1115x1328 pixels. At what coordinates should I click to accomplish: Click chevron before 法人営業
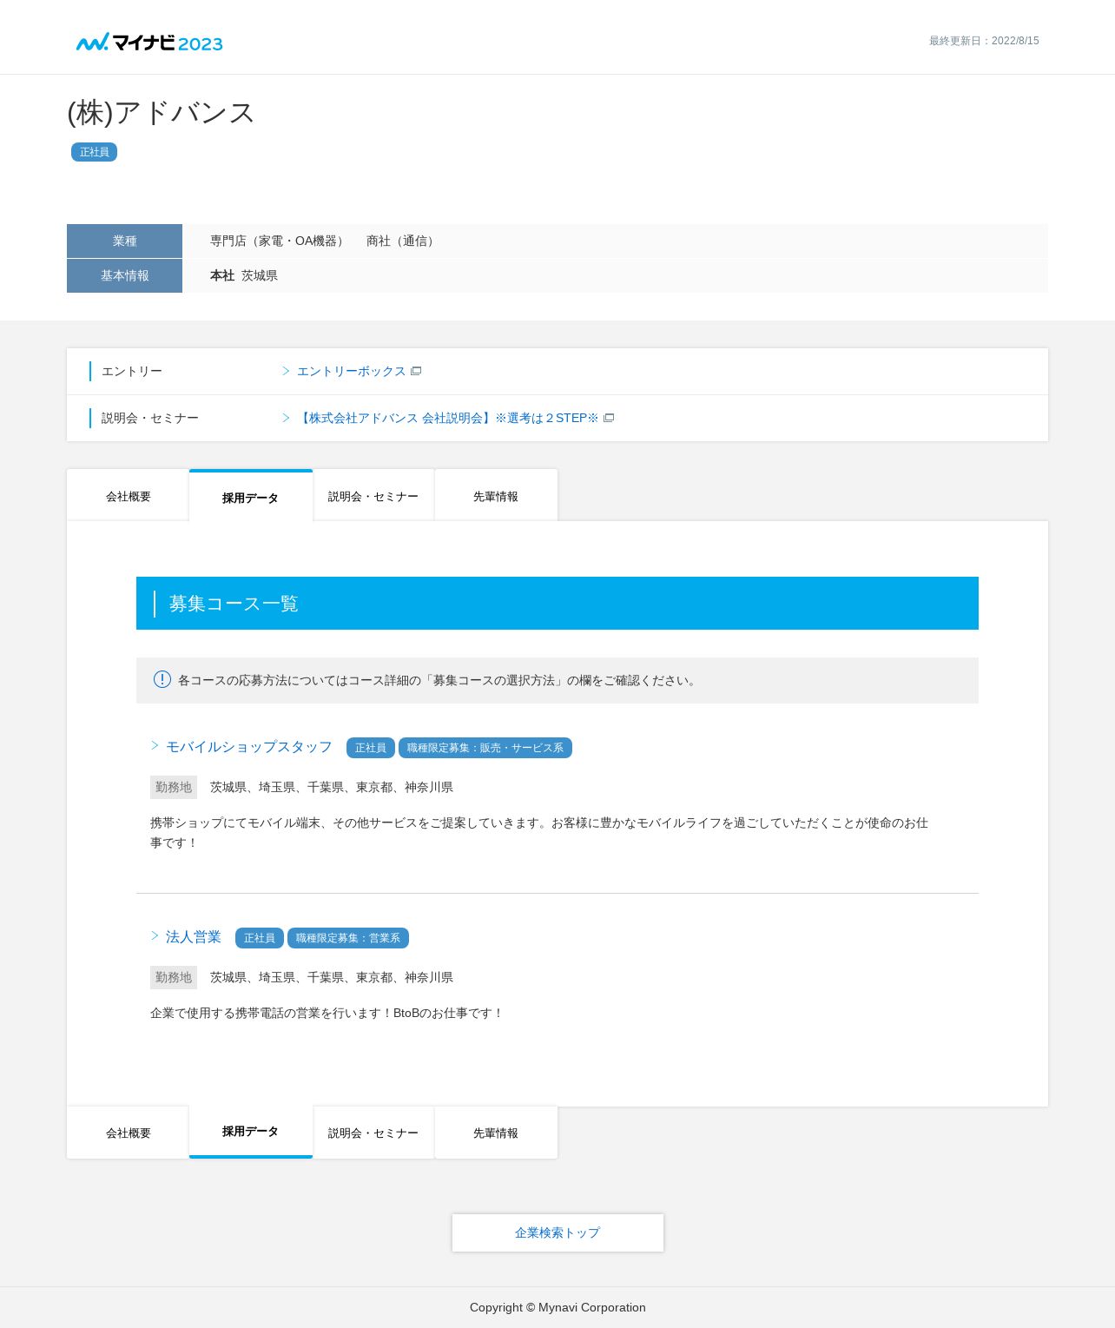(x=155, y=935)
